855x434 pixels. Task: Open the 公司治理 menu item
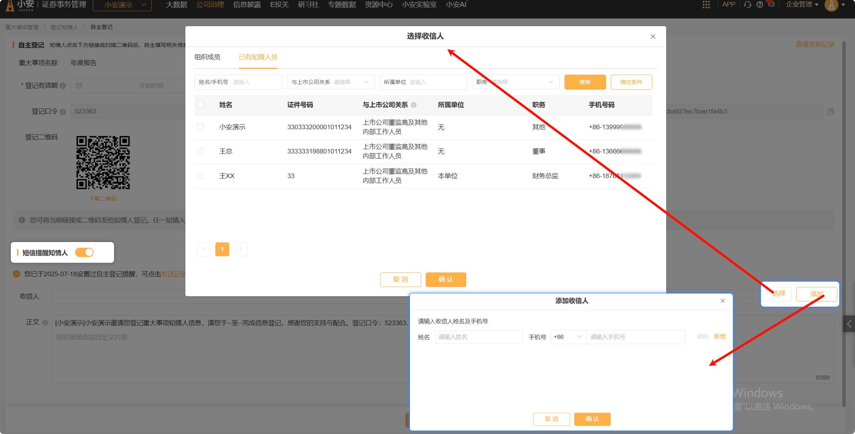point(210,5)
